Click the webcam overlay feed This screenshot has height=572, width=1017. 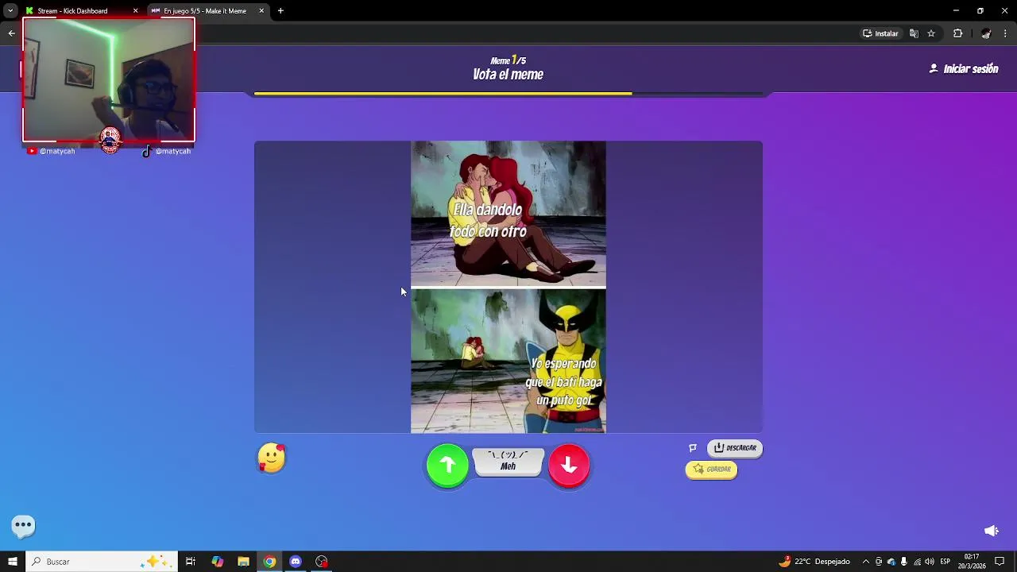pos(109,79)
